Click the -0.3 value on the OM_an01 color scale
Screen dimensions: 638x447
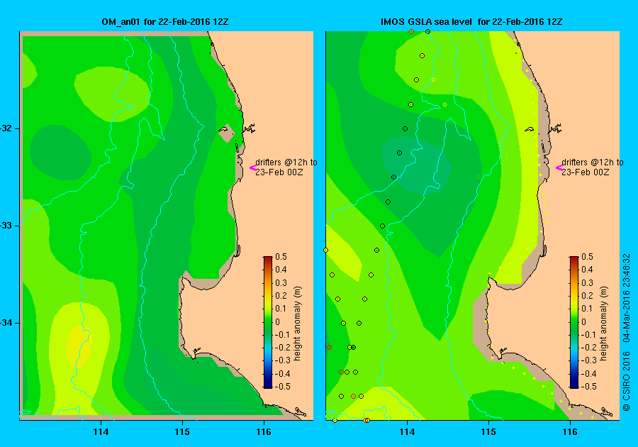click(x=281, y=360)
